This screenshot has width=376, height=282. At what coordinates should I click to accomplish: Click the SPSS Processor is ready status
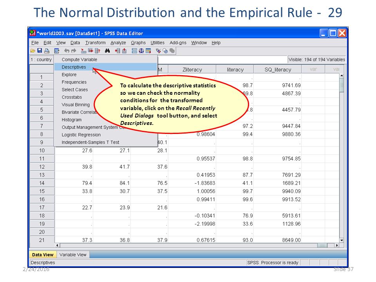coord(273,262)
